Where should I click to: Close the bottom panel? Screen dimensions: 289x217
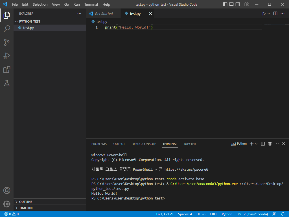pyautogui.click(x=283, y=144)
